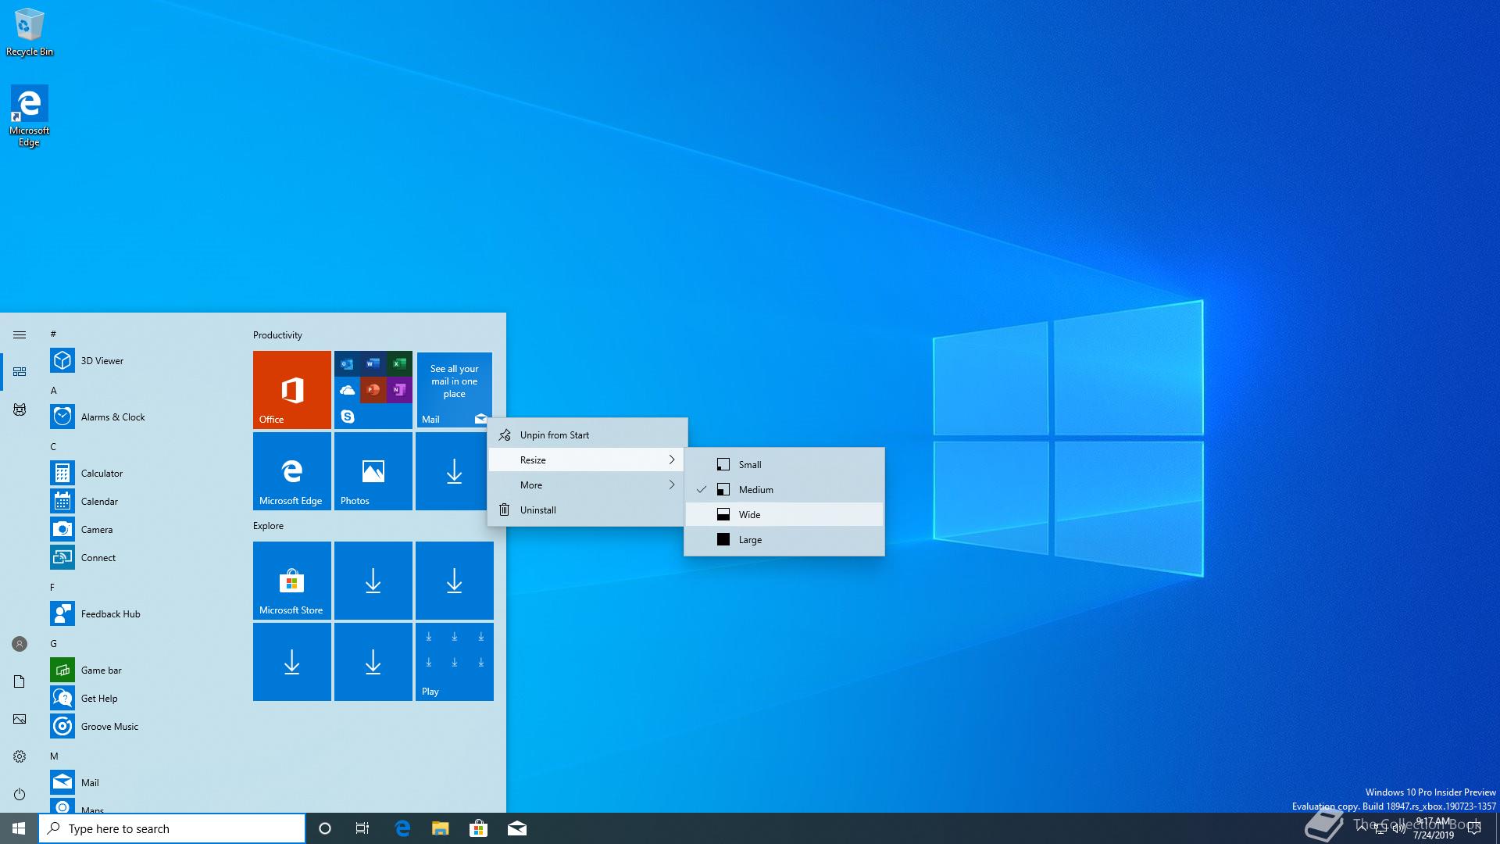
Task: Click the Windows Start button
Action: [19, 828]
